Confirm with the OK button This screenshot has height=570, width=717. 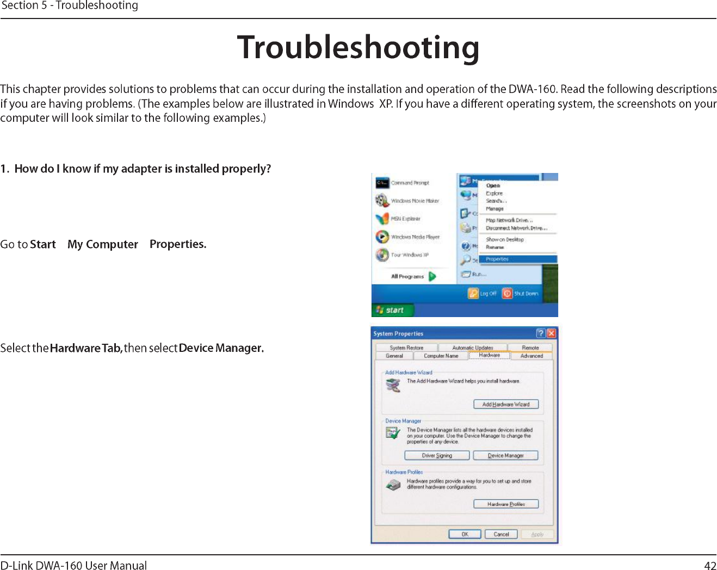465,534
